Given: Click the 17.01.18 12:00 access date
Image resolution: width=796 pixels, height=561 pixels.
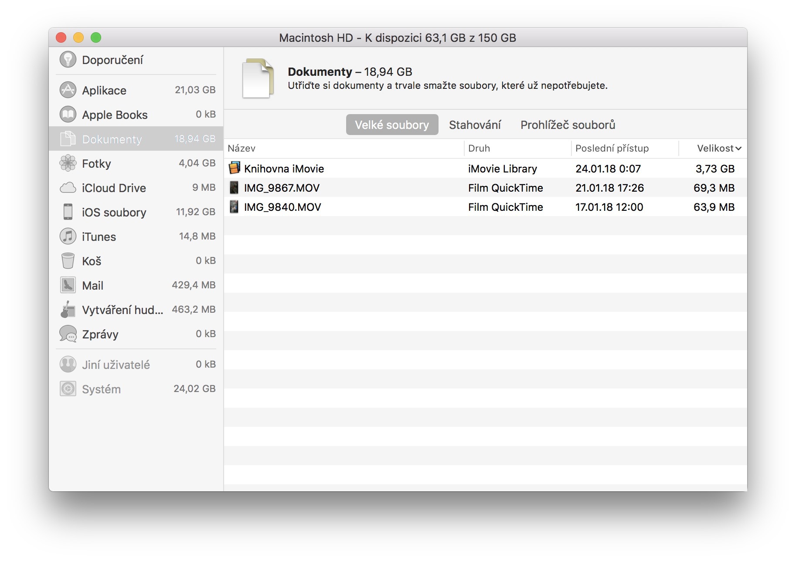Looking at the screenshot, I should [x=609, y=207].
